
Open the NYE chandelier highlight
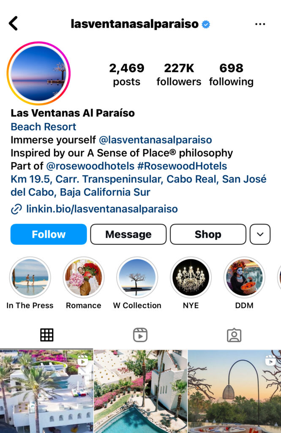point(191,277)
